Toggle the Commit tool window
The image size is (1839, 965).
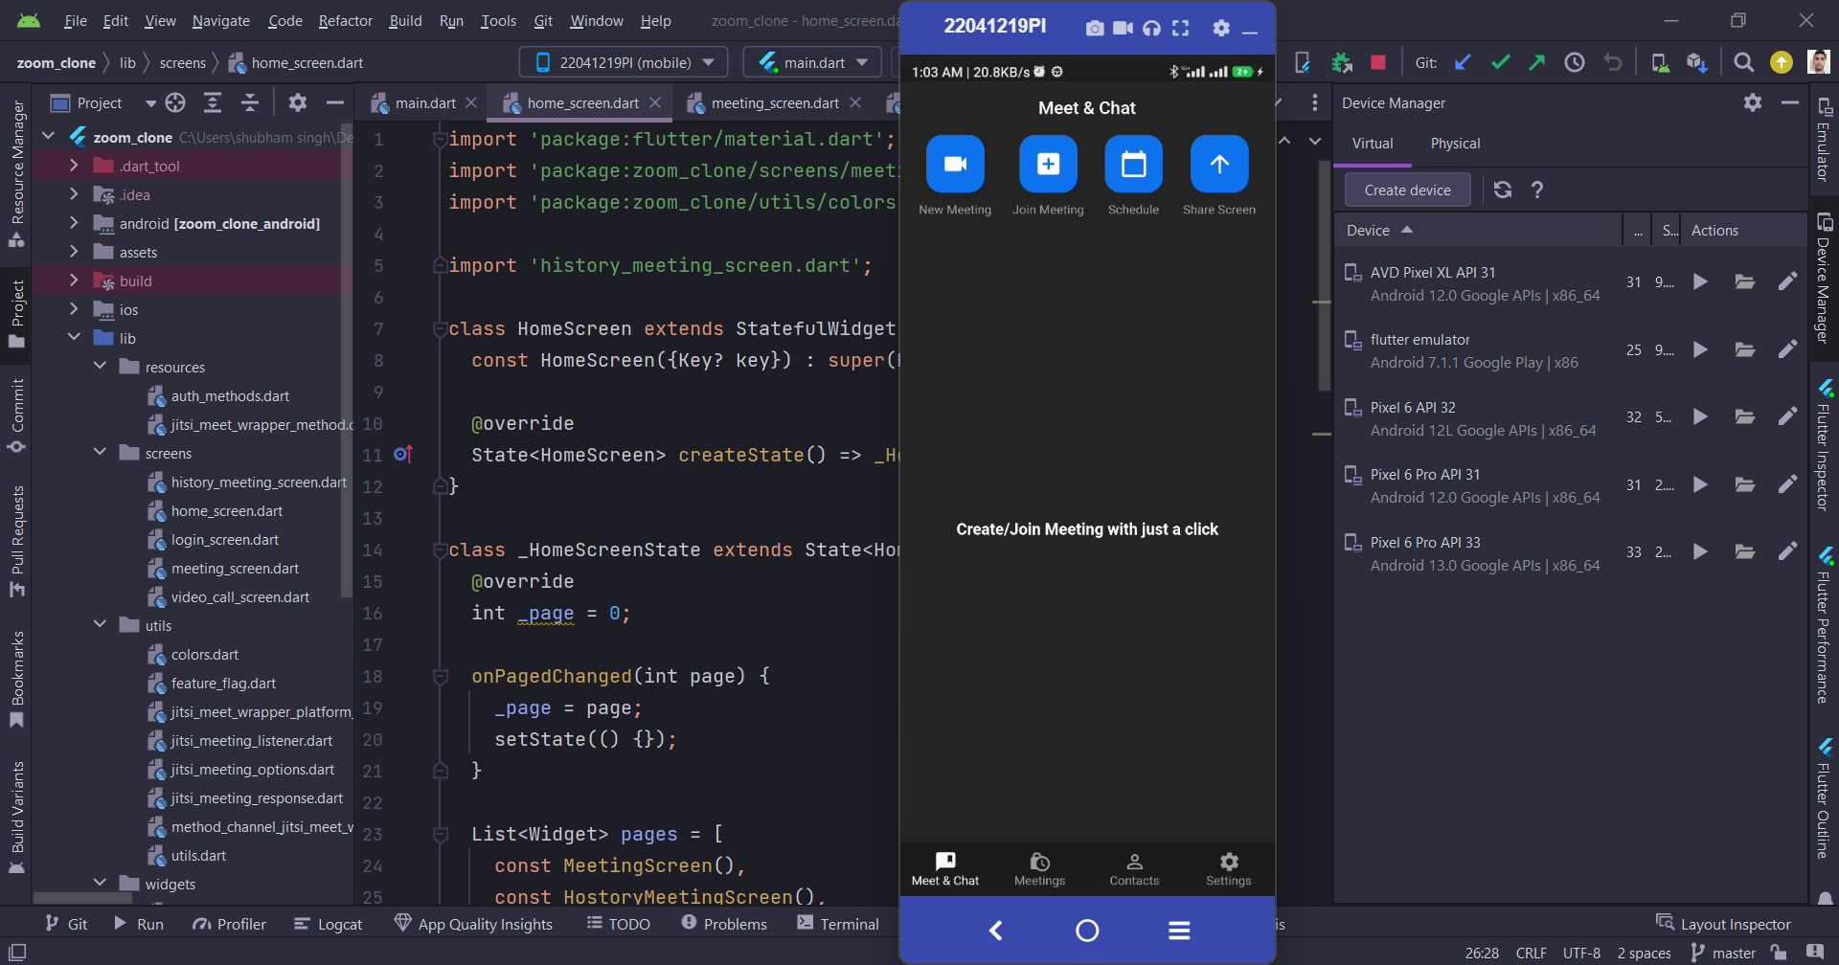coord(17,416)
